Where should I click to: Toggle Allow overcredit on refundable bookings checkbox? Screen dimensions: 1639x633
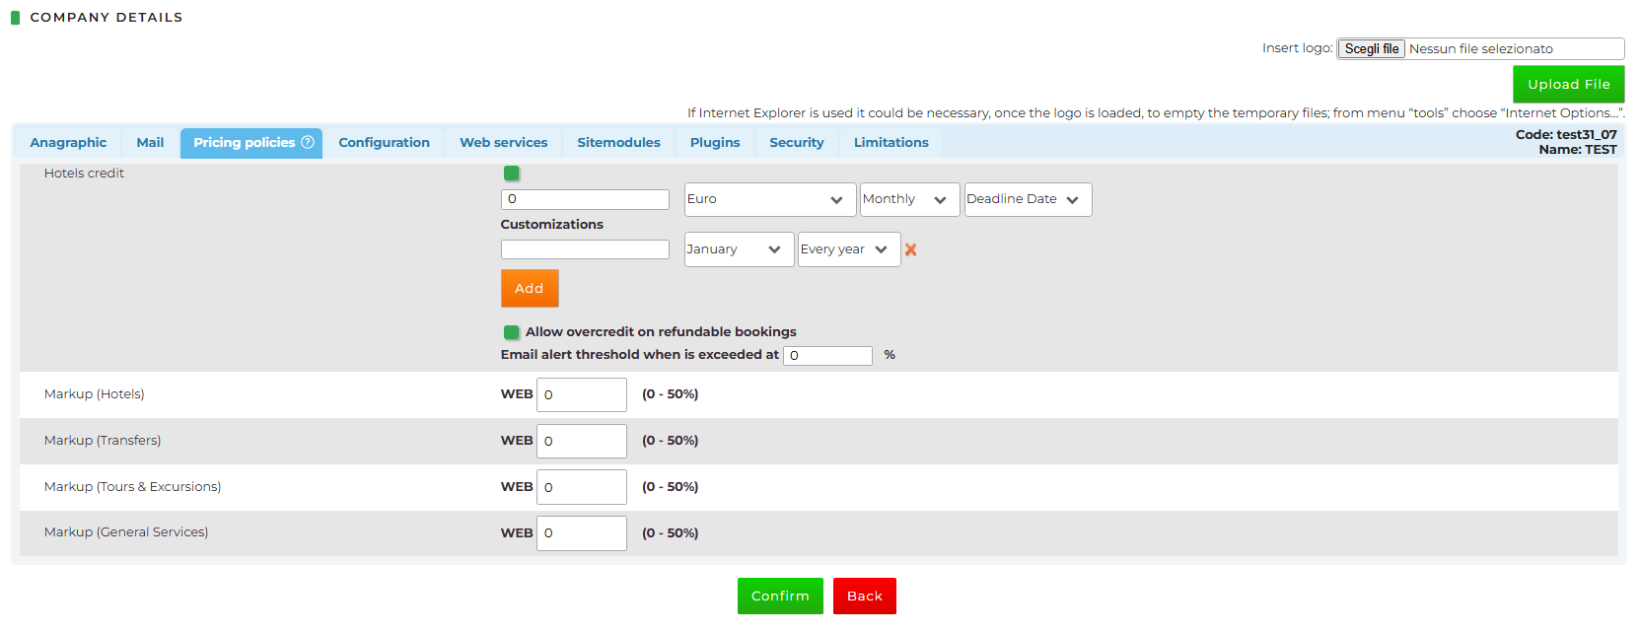tap(511, 332)
